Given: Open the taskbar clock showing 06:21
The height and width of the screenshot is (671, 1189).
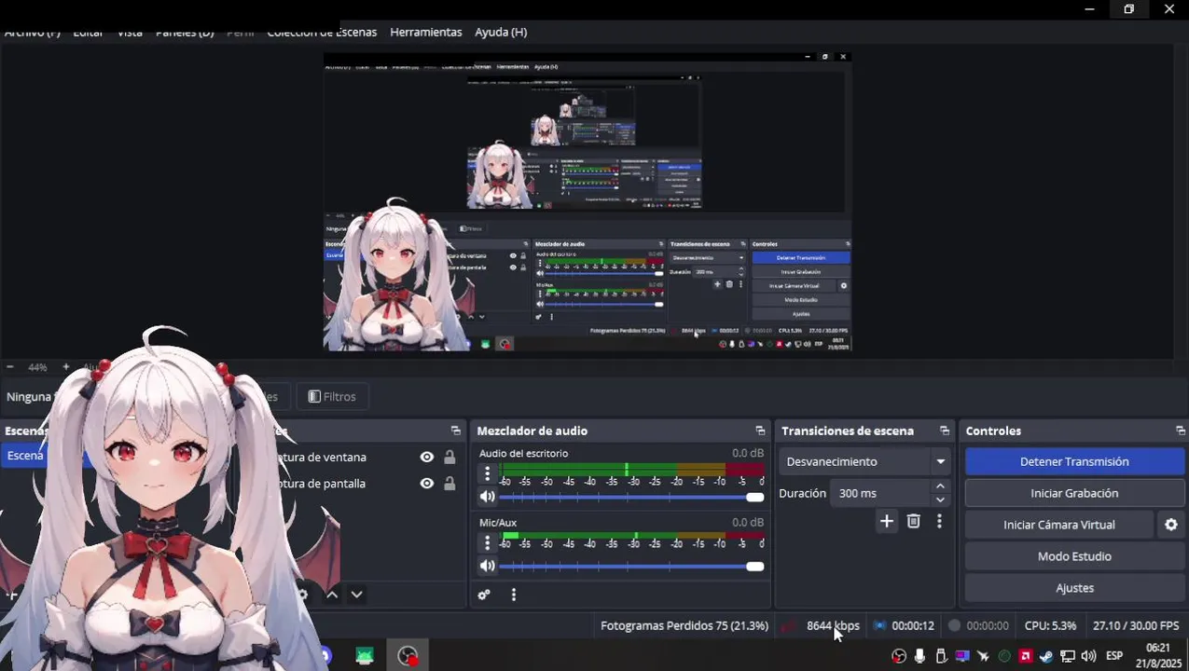Looking at the screenshot, I should 1157,656.
